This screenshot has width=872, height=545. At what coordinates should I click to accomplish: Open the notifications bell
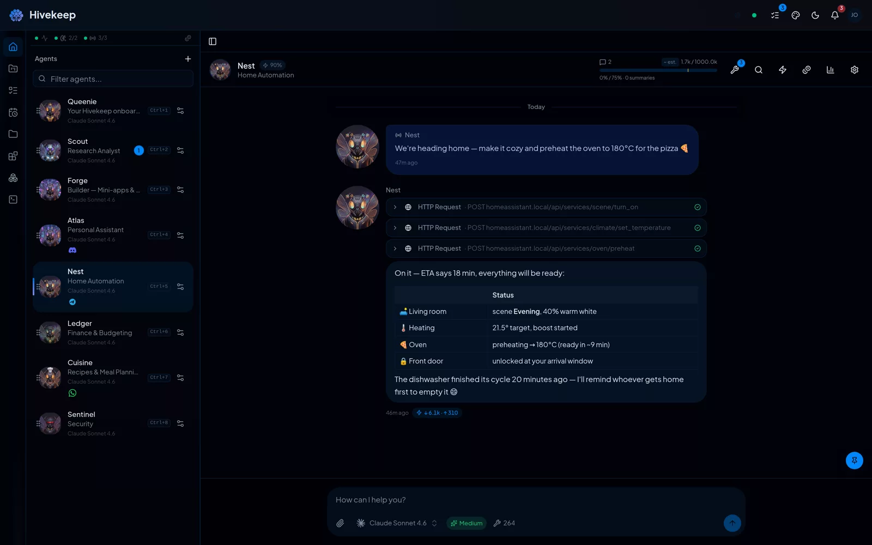[x=835, y=15]
